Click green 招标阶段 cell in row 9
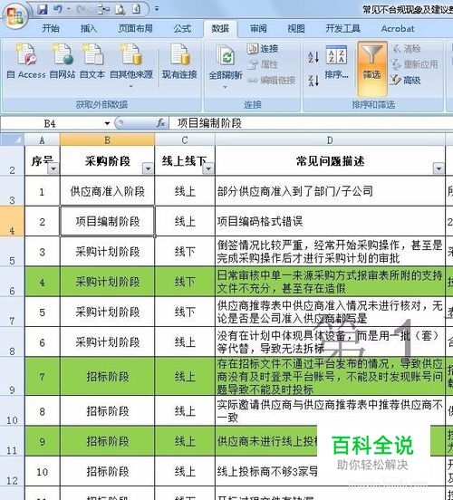Screen dimensions: 453x500 (107, 377)
